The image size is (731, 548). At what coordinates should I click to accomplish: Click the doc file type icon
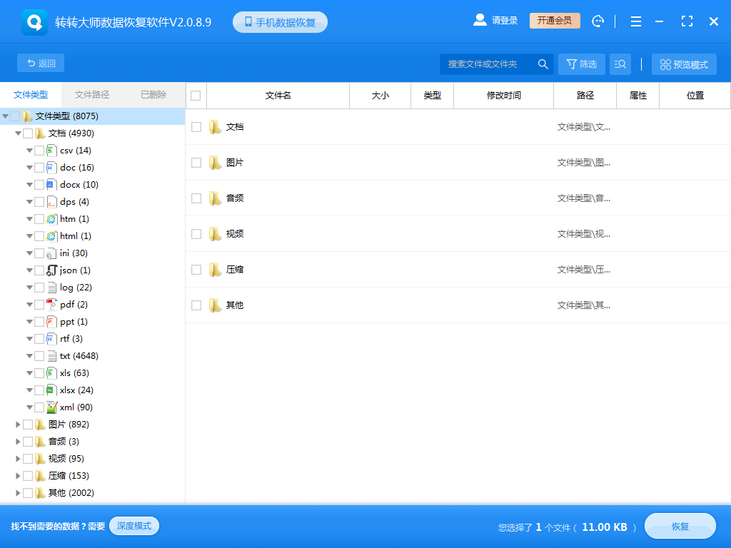pos(51,168)
